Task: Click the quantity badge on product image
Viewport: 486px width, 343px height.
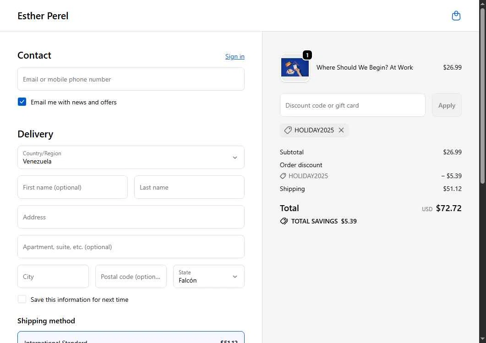Action: coord(307,55)
